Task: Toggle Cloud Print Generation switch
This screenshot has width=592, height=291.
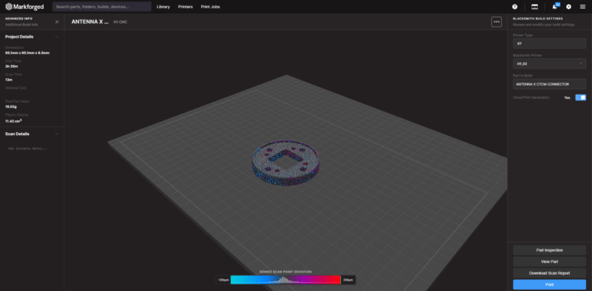Action: [581, 97]
